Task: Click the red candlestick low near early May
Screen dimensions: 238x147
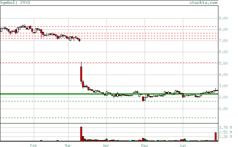Action: coord(143,99)
